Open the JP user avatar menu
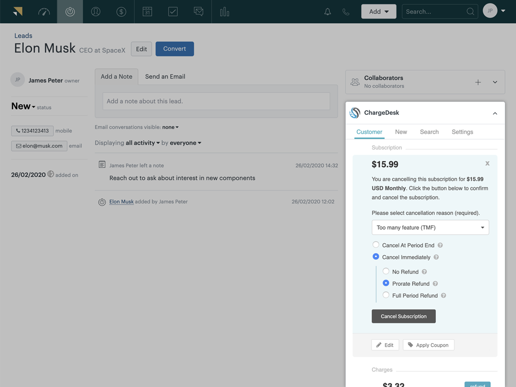The height and width of the screenshot is (387, 516). [490, 11]
